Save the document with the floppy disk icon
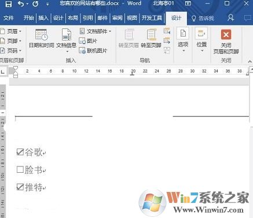The height and width of the screenshot is (218, 253). 8,3
